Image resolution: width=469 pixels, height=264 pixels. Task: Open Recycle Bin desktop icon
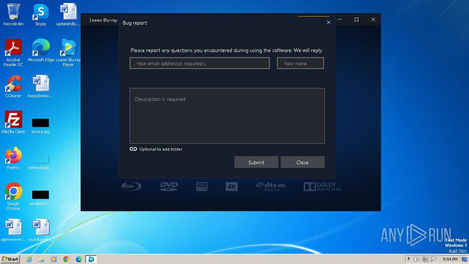tap(13, 15)
